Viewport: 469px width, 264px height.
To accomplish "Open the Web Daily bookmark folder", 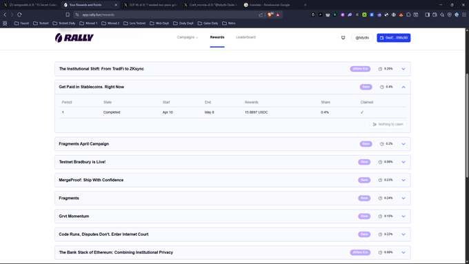I will coord(159,23).
